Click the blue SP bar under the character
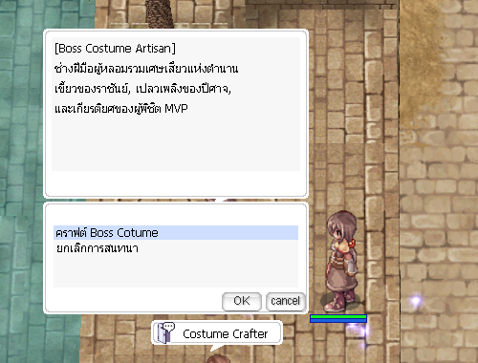Viewport: 478px width, 363px height. tap(338, 320)
